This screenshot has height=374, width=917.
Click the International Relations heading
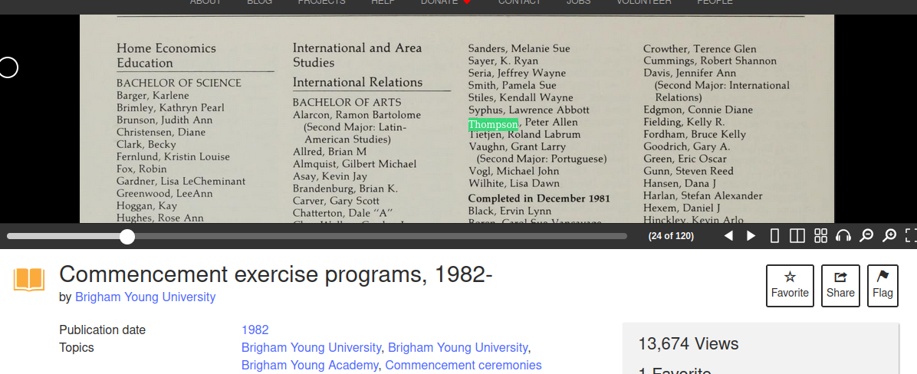tap(357, 82)
